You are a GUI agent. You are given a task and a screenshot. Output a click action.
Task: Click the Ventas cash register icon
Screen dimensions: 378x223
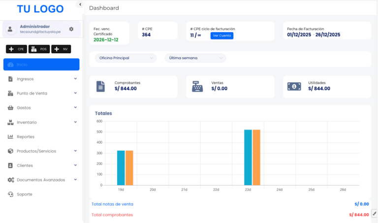click(x=197, y=86)
